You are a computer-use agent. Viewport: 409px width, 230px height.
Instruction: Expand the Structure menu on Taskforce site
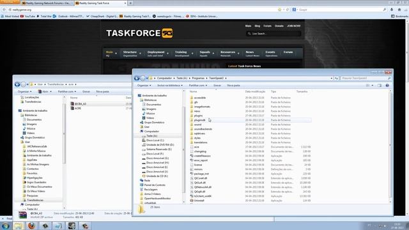[x=132, y=54]
